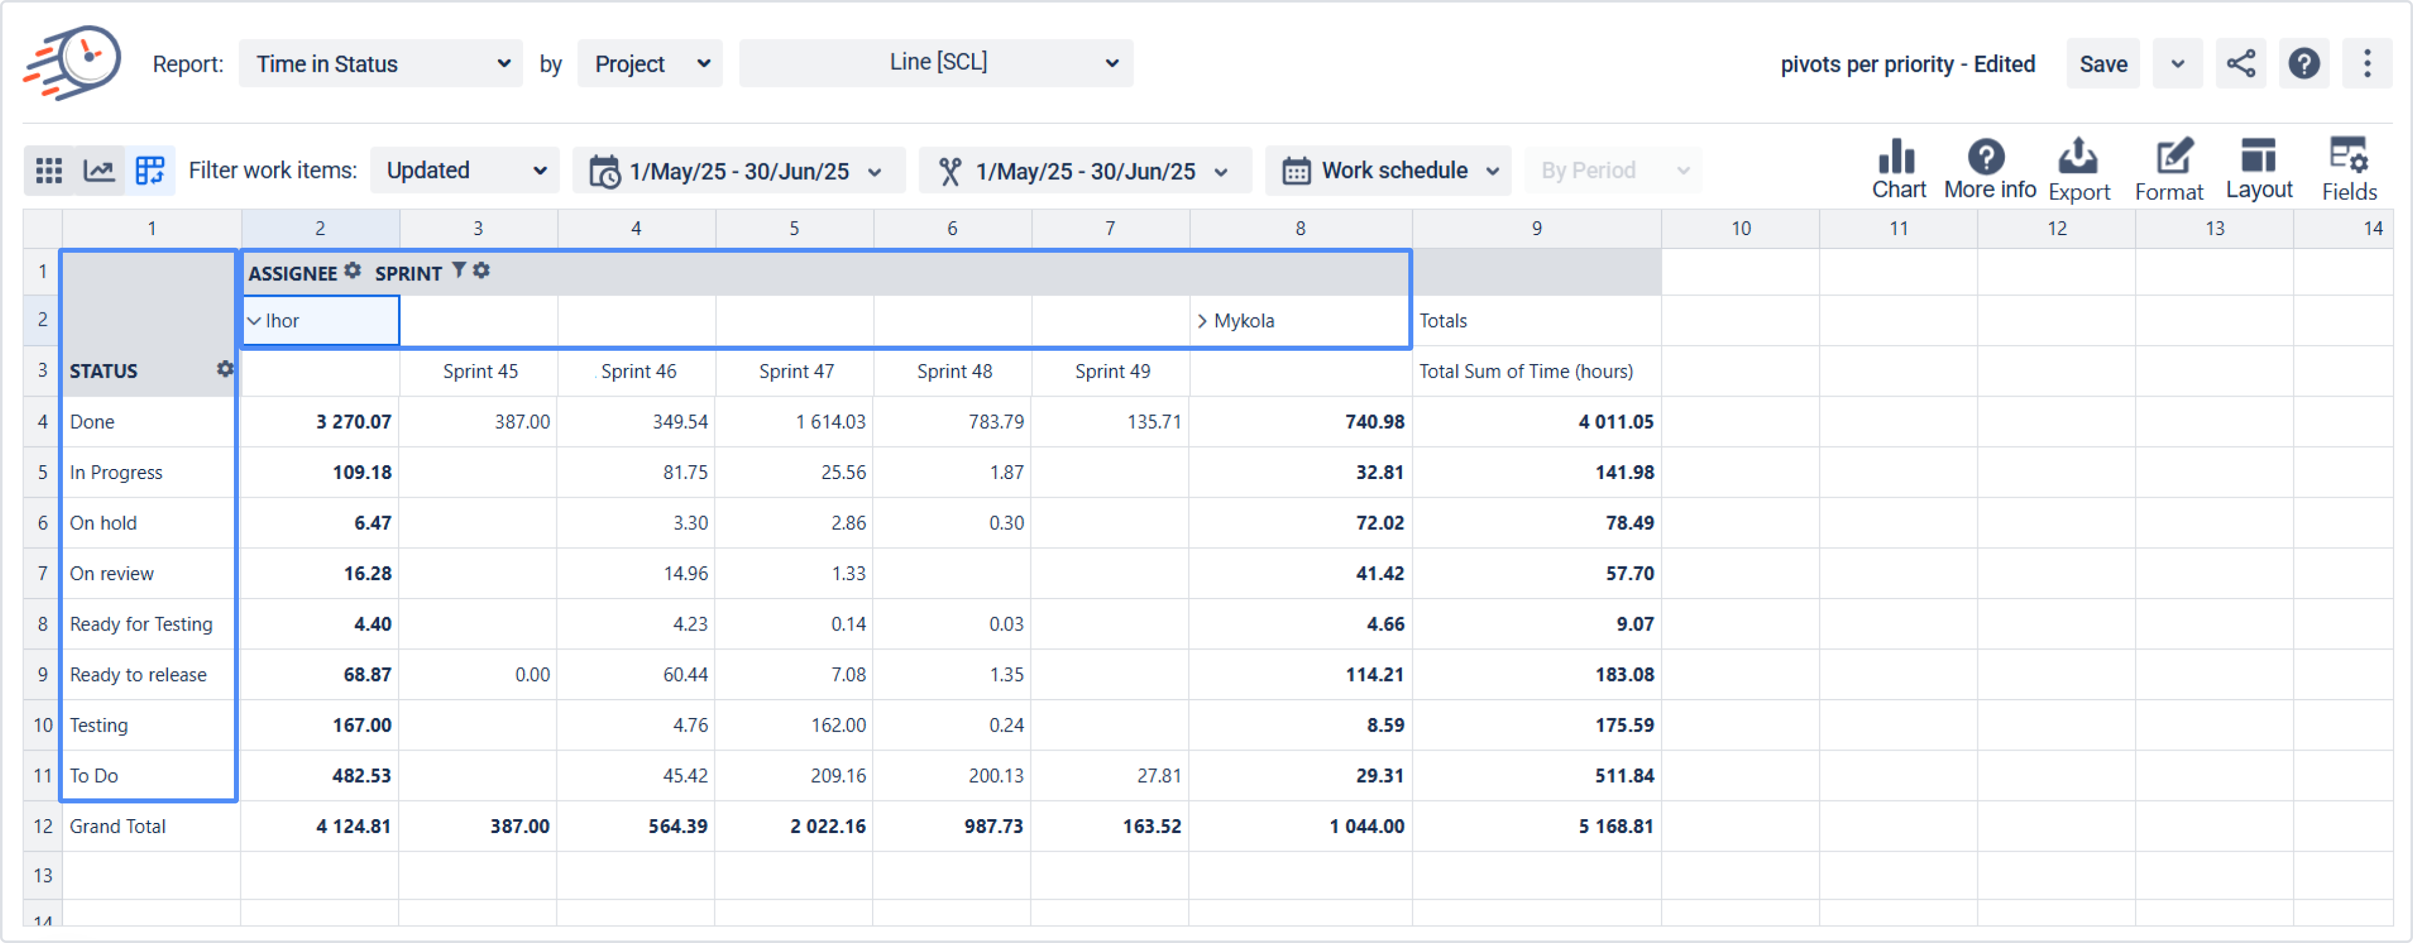The width and height of the screenshot is (2413, 943).
Task: Open the three-dot more menu
Action: tap(2366, 63)
